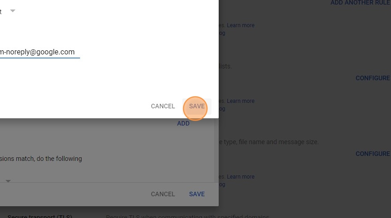The height and width of the screenshot is (218, 391).
Task: Expand the dropdown below 'match, do the following'
Action: point(8,181)
